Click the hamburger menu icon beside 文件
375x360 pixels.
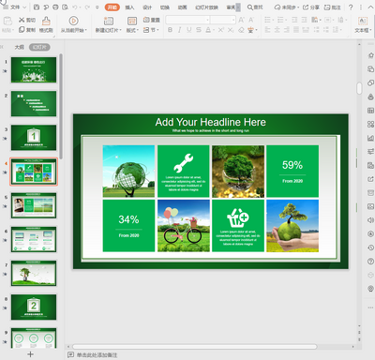pos(6,7)
